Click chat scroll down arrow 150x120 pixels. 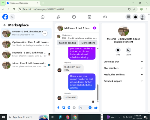[98, 102]
